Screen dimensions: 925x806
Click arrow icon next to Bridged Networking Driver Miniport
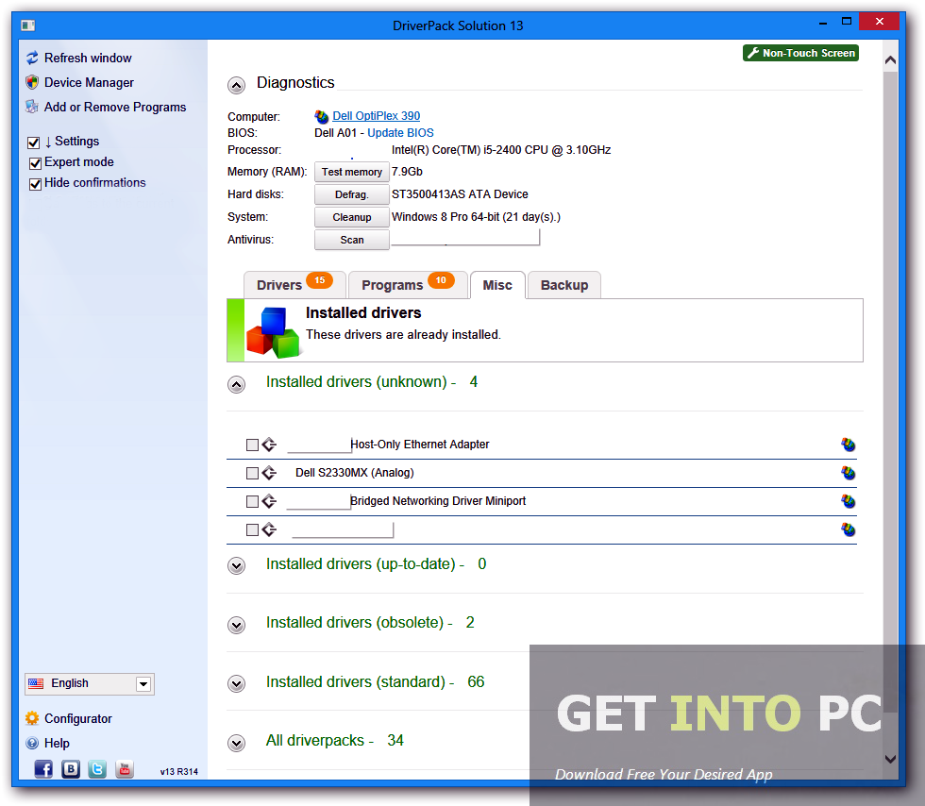click(x=269, y=501)
